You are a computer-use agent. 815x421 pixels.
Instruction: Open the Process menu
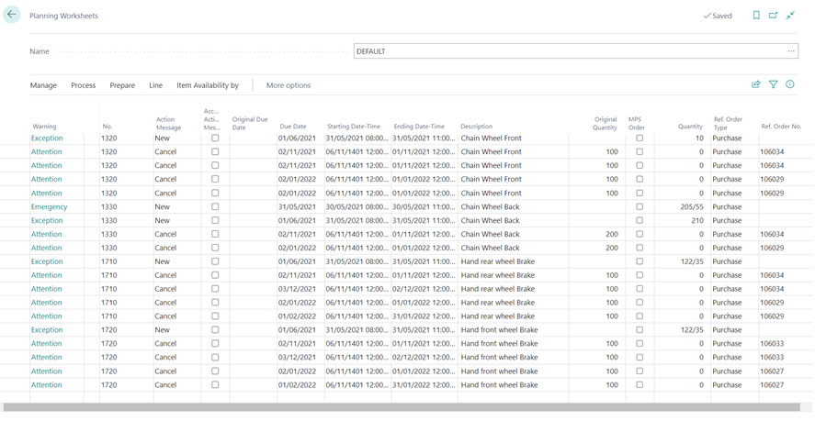pyautogui.click(x=83, y=85)
